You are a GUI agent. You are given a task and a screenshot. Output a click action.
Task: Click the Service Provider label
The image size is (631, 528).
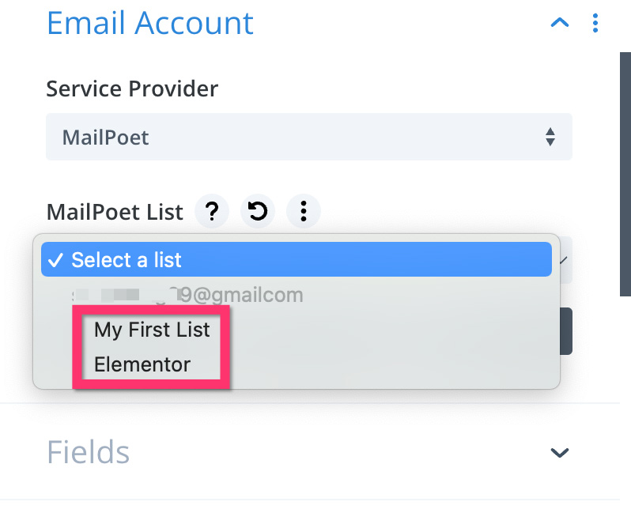(x=132, y=89)
